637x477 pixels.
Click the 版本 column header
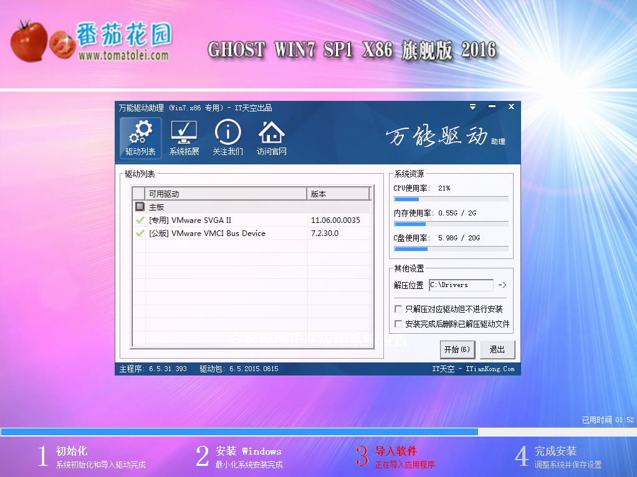click(339, 194)
